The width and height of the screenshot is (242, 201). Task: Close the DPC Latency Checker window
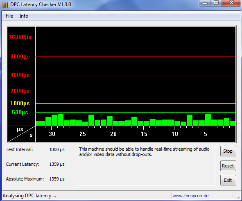(231, 3)
